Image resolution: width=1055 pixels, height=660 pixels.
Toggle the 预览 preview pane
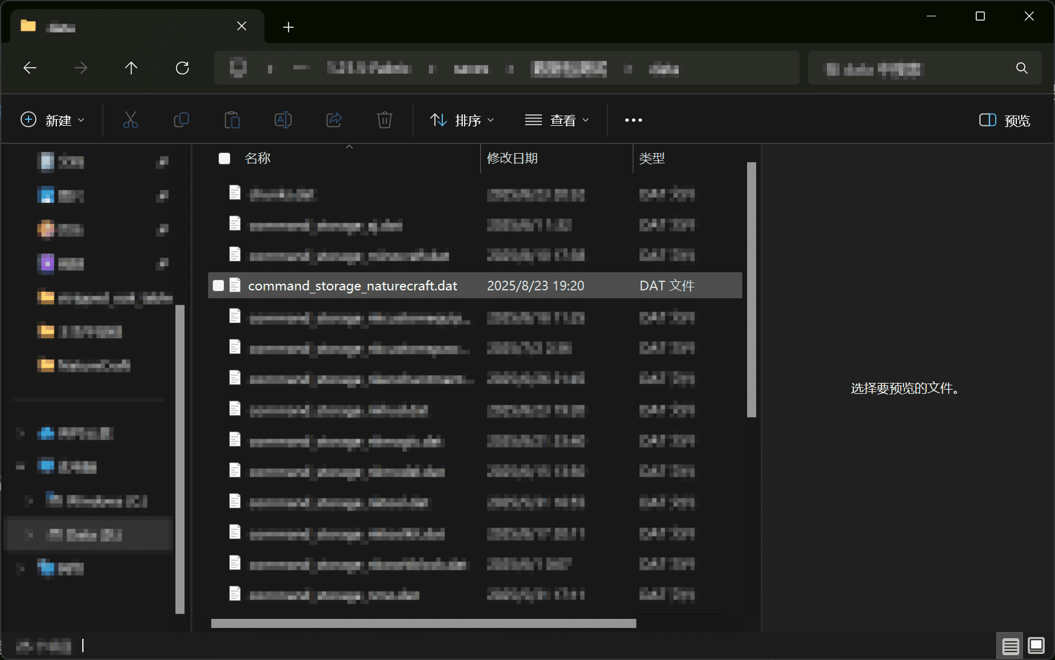[1004, 120]
